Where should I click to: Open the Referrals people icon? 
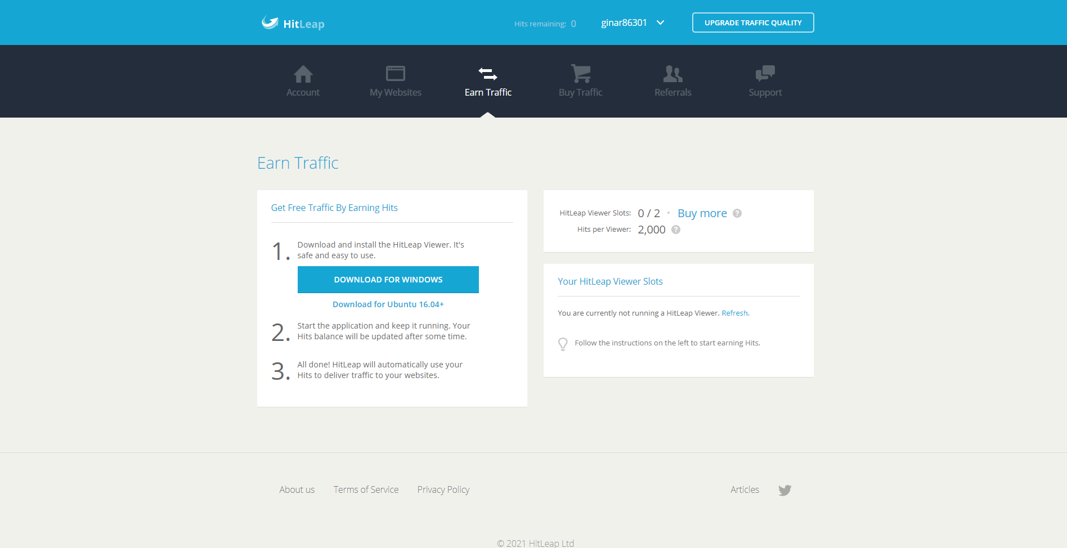click(673, 74)
